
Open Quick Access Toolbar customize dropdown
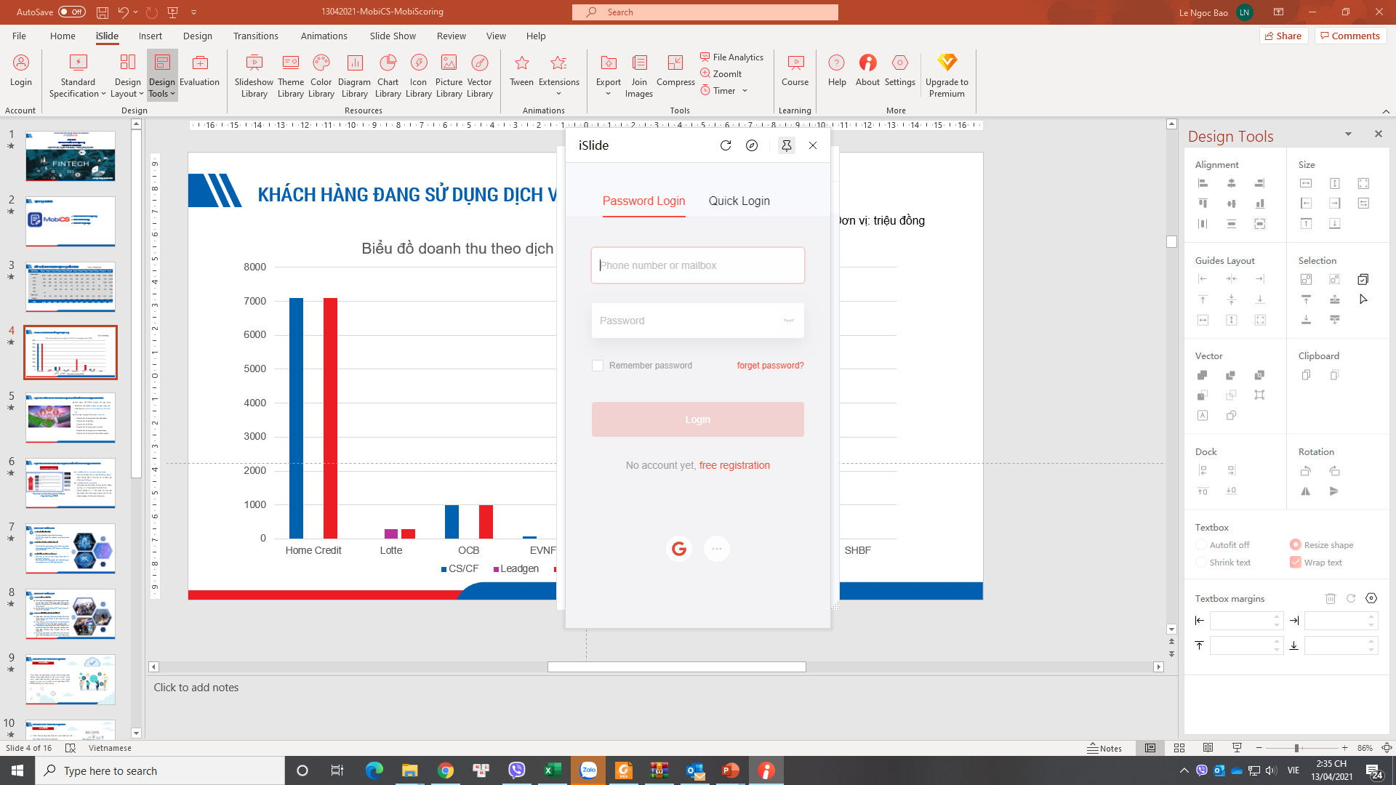click(193, 12)
